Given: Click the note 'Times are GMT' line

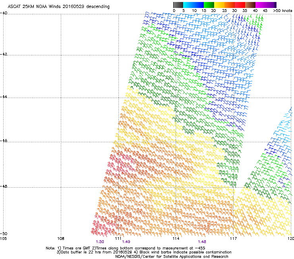Looking at the screenshot, I should point(126,248).
